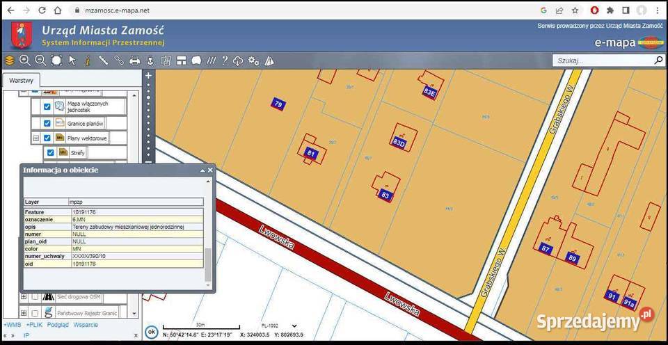Click the 6.MN oznaczenie value

[x=80, y=219]
